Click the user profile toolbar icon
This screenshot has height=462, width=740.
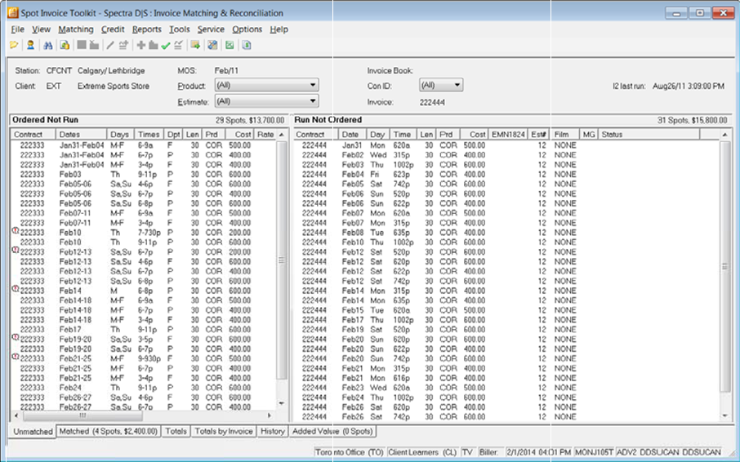click(x=31, y=45)
